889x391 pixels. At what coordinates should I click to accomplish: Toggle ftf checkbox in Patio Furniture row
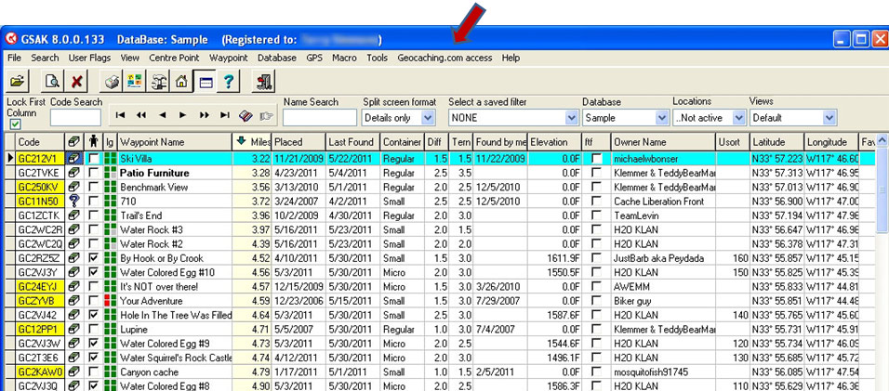click(596, 173)
